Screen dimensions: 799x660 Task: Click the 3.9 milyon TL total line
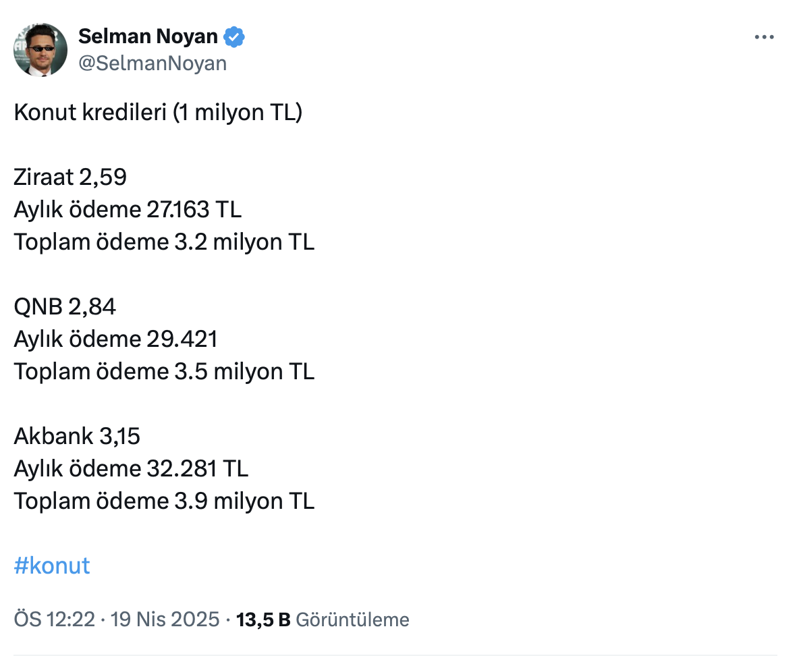click(164, 501)
